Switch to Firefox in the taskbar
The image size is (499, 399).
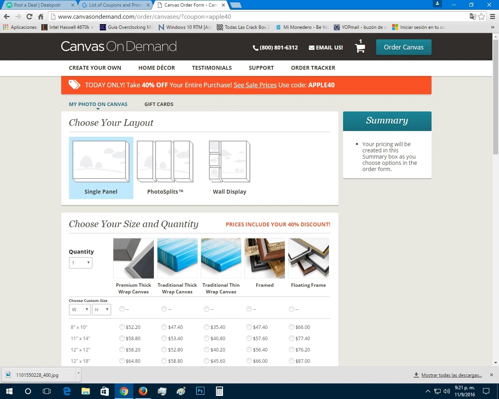[x=143, y=391]
